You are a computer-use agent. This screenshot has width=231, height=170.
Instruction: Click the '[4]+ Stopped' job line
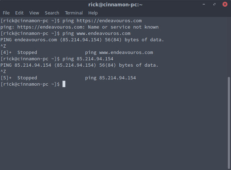click(x=77, y=53)
